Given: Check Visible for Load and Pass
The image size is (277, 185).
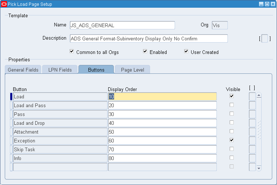Looking at the screenshot, I should [232, 105].
